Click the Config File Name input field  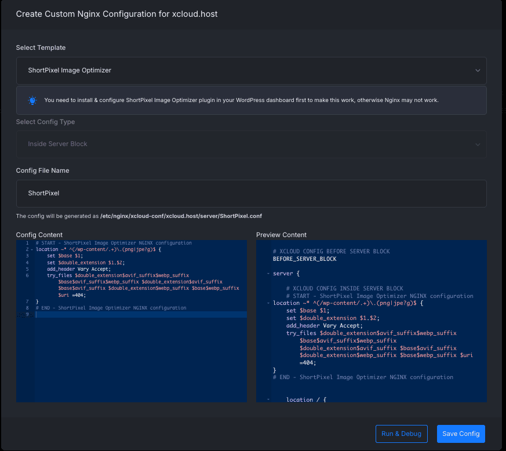click(x=251, y=193)
